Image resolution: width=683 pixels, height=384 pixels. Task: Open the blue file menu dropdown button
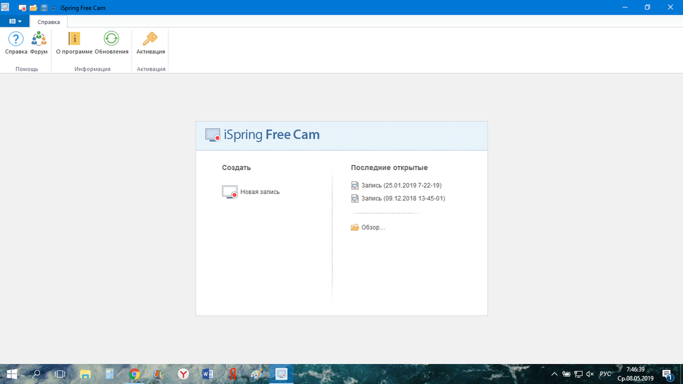pyautogui.click(x=15, y=21)
